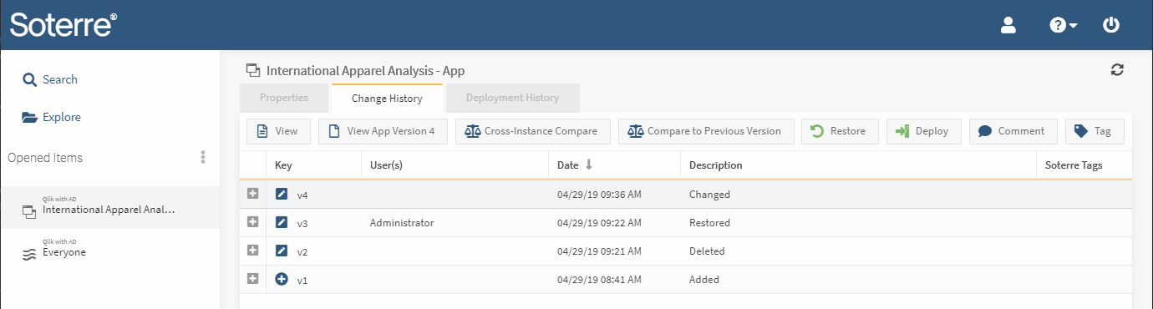
Task: Click Cross-Instance Compare button
Action: pos(532,131)
